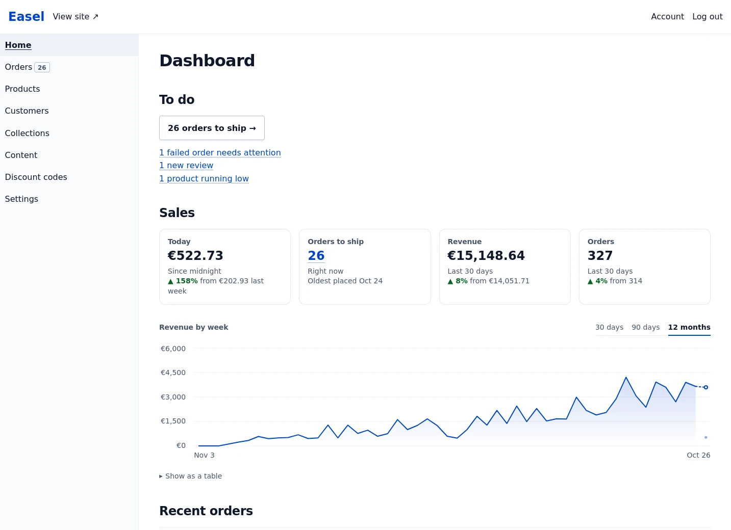Go to Products in sidebar

[x=69, y=89]
